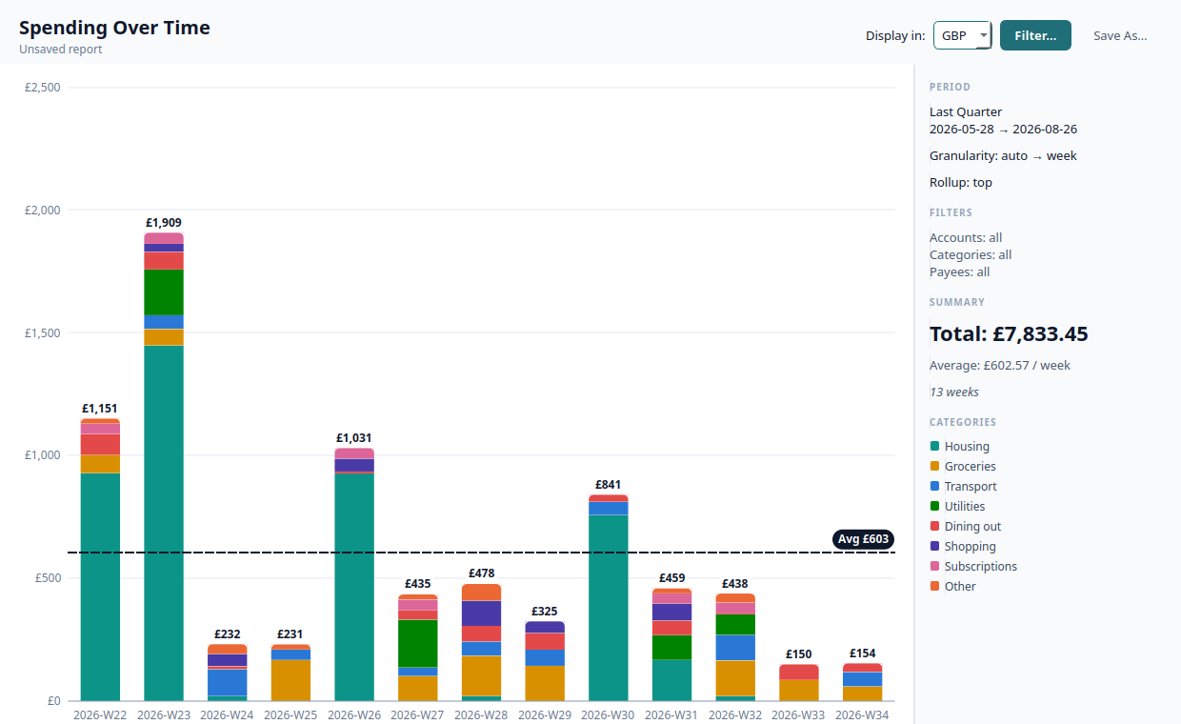Click the Housing segment of the 2026-W22 bar
Screen dimensions: 1181x724
coord(100,587)
